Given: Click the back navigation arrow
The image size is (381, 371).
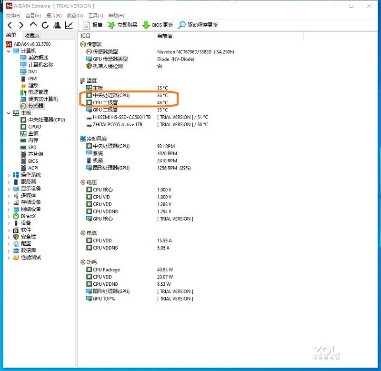Looking at the screenshot, I should coord(10,25).
